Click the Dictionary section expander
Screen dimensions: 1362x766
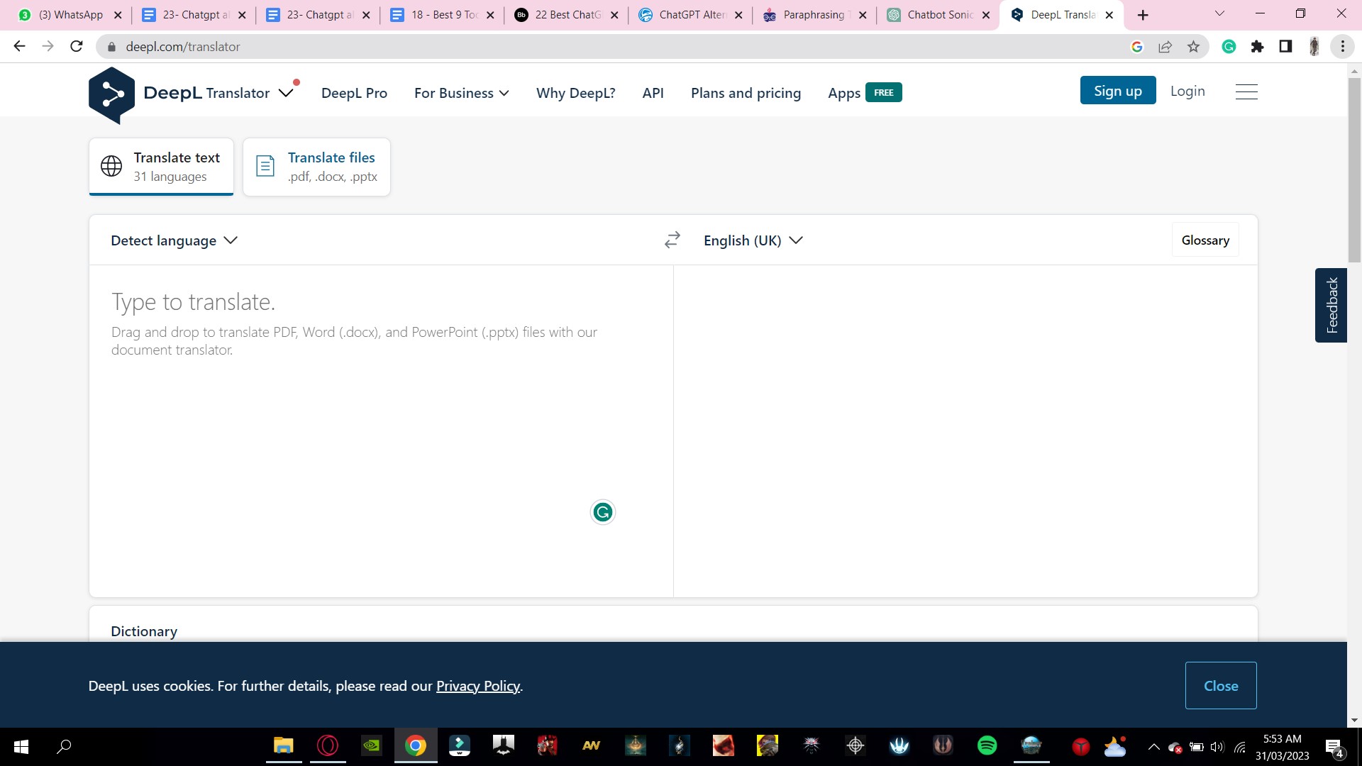tap(144, 631)
